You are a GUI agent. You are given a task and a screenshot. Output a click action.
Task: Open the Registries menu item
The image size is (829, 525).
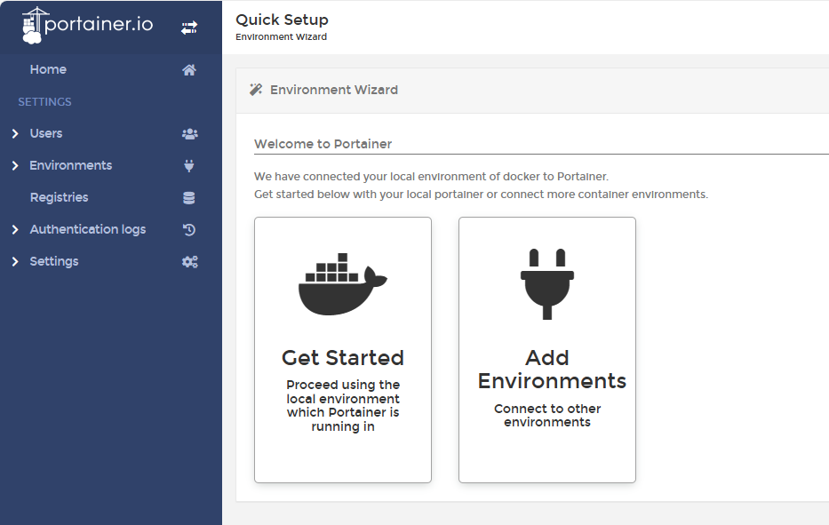59,197
